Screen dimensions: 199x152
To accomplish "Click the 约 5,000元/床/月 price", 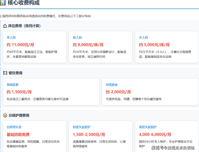I will tap(154, 45).
